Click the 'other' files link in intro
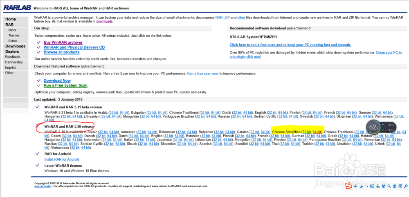The width and height of the screenshot is (409, 197). click(x=241, y=18)
